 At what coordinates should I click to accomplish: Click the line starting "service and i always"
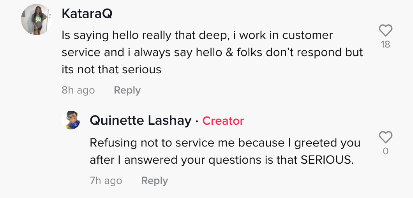pos(212,53)
